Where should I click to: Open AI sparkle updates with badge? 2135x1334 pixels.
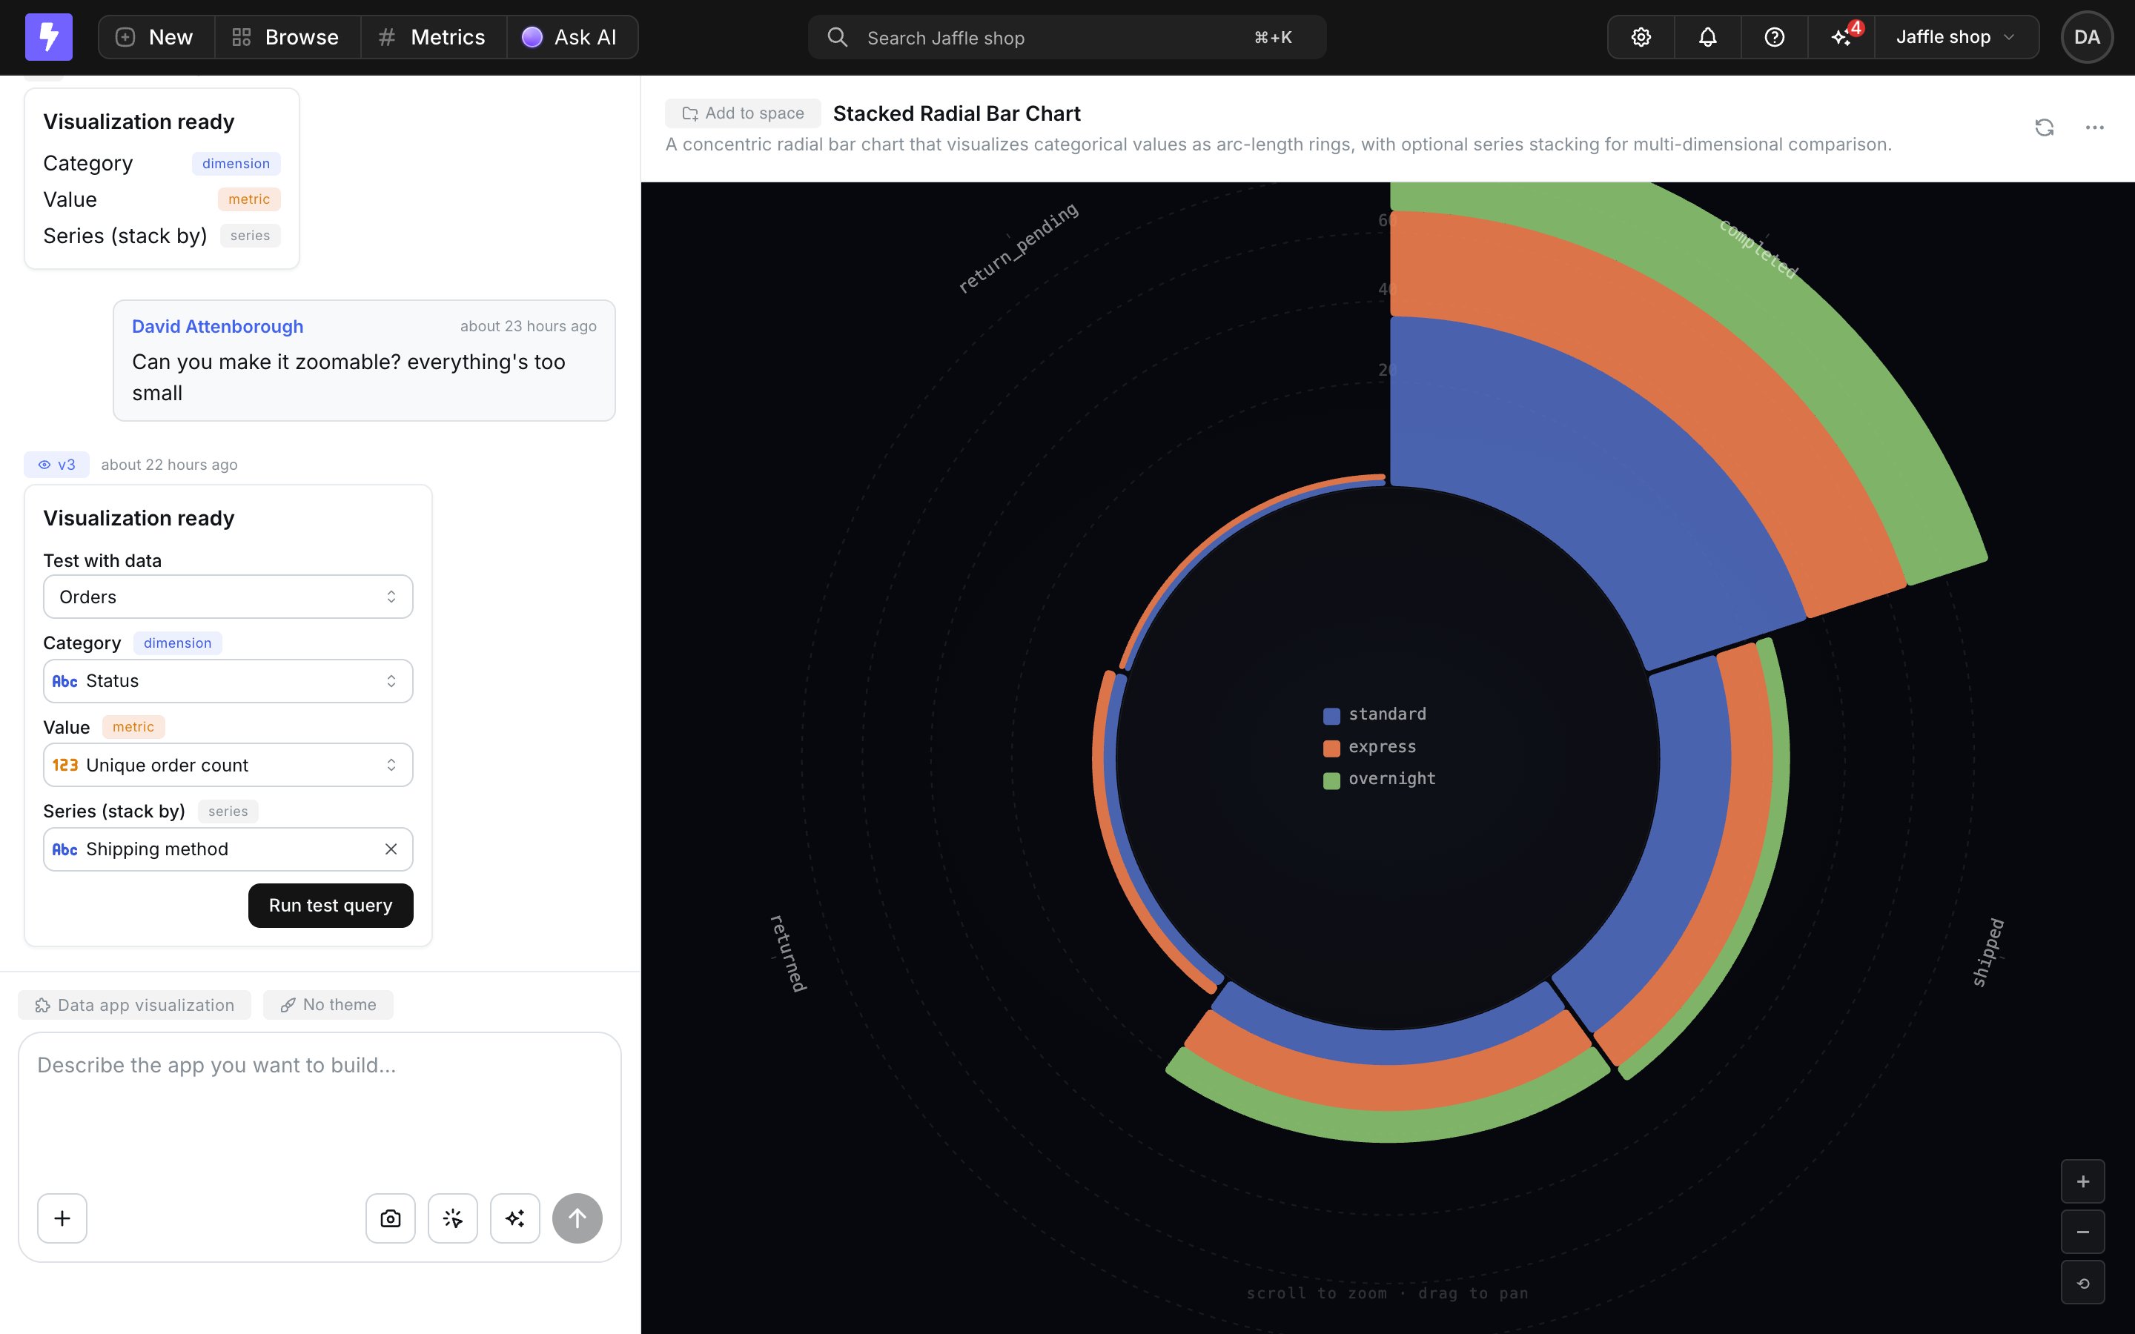1842,37
